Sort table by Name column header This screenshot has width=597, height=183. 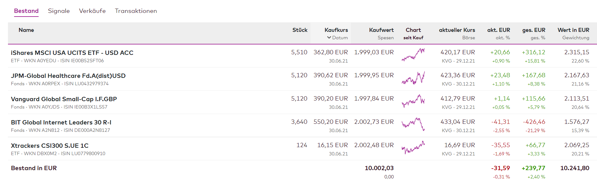point(26,30)
